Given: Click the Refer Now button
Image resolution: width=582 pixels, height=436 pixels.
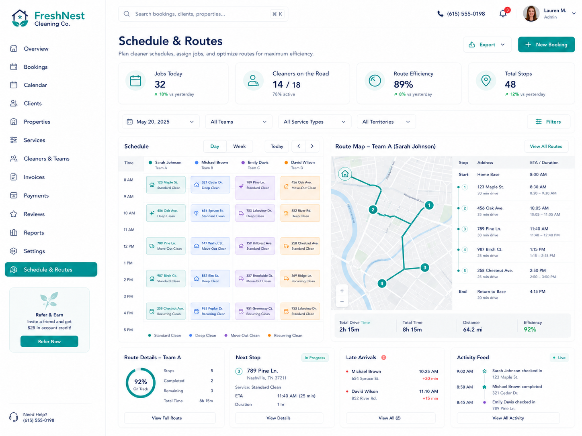Looking at the screenshot, I should (49, 341).
